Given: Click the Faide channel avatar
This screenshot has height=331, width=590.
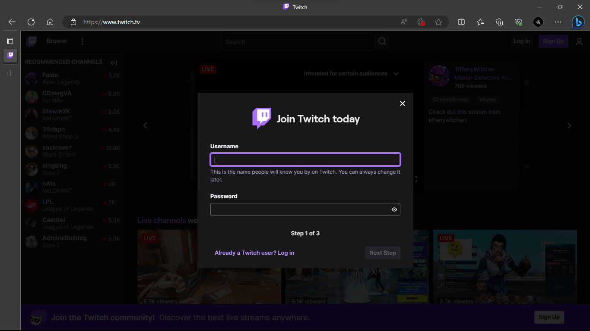Looking at the screenshot, I should [32, 78].
